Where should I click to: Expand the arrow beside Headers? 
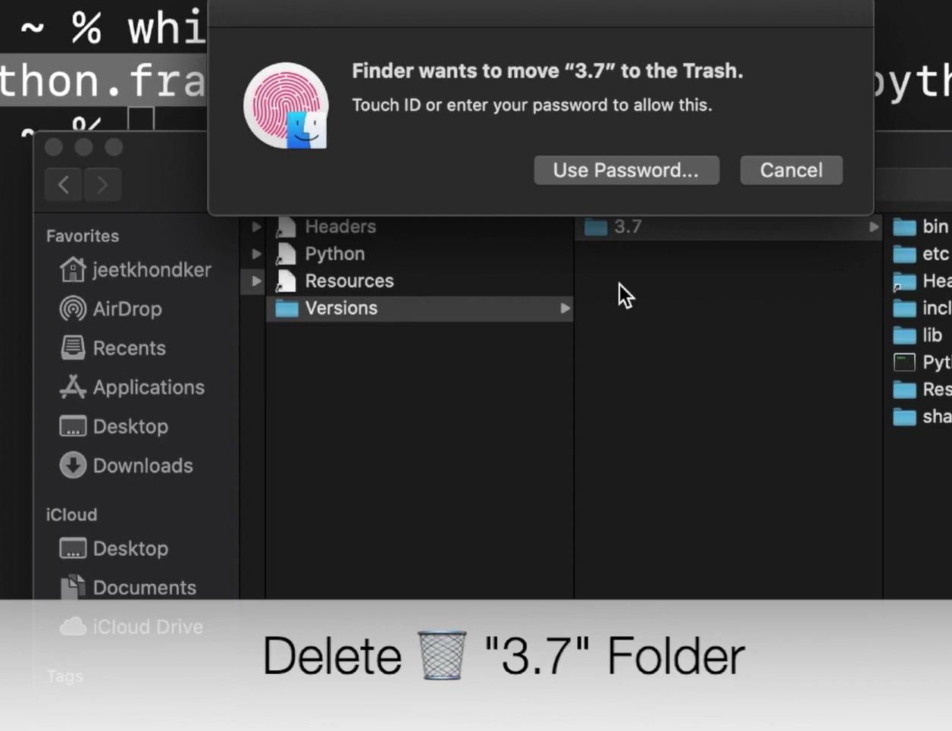(x=256, y=226)
